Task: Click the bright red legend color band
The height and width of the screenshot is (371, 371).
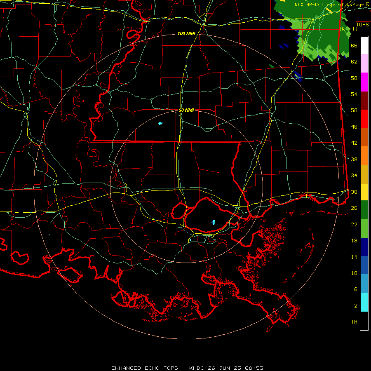Action: pos(364,119)
